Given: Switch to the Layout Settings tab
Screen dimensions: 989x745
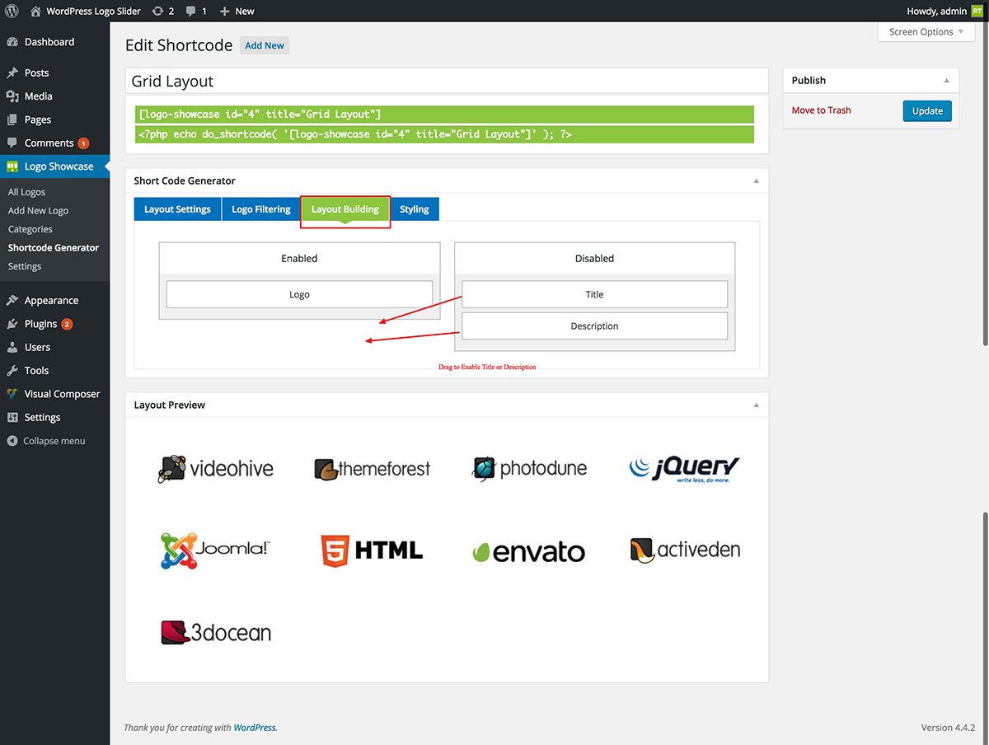Looking at the screenshot, I should point(177,209).
